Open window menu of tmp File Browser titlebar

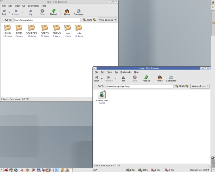[95, 68]
